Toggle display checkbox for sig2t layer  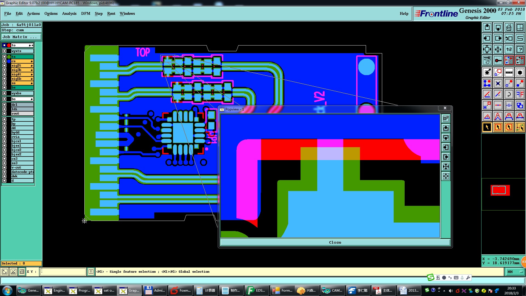tap(4, 66)
